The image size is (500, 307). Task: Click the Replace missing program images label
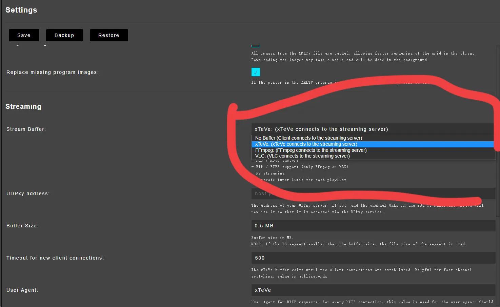tap(53, 72)
